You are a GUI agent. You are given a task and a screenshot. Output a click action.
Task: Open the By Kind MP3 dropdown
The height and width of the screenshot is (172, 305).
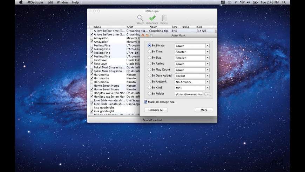(x=192, y=88)
